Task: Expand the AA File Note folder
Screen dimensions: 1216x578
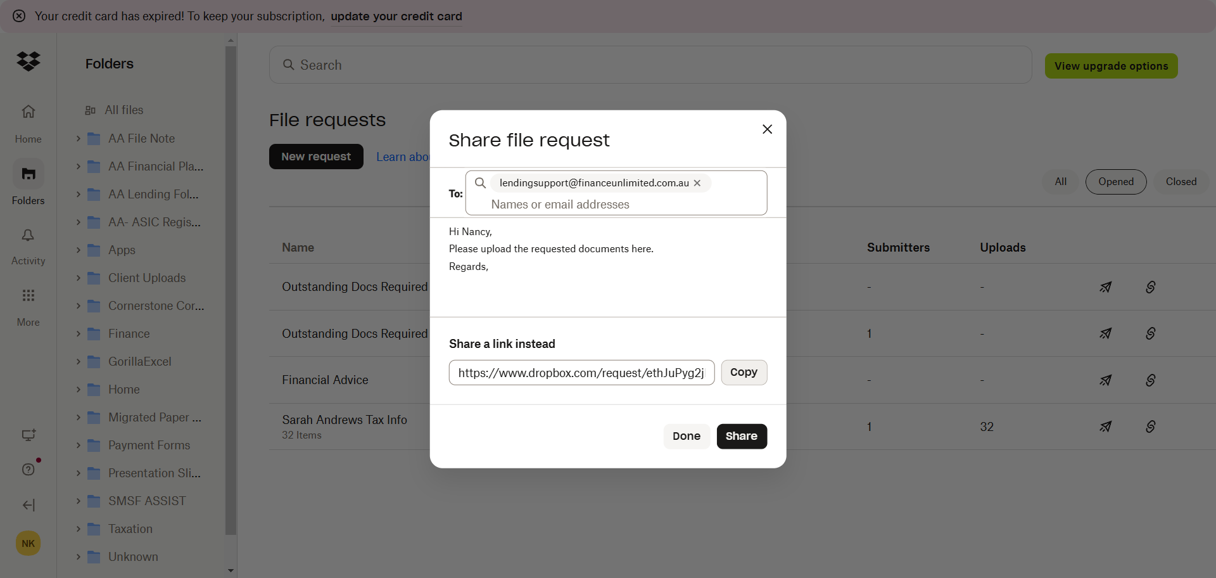Action: (x=79, y=138)
